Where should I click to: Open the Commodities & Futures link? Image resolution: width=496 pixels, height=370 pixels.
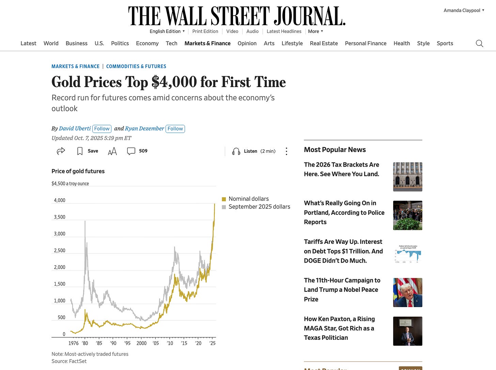tap(136, 66)
